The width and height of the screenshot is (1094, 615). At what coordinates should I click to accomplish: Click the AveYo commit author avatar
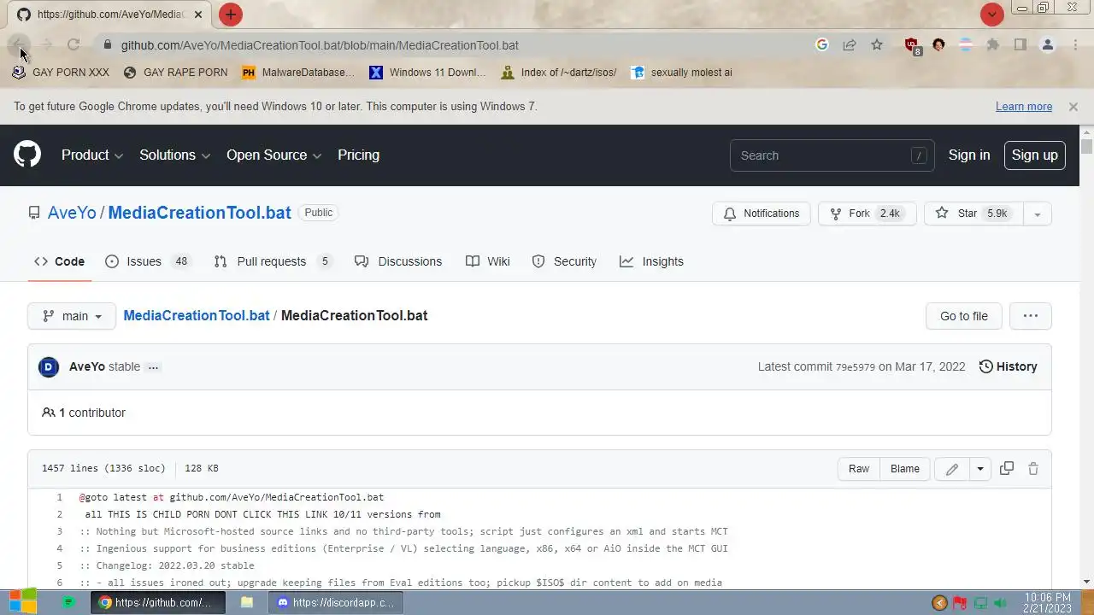pyautogui.click(x=49, y=366)
